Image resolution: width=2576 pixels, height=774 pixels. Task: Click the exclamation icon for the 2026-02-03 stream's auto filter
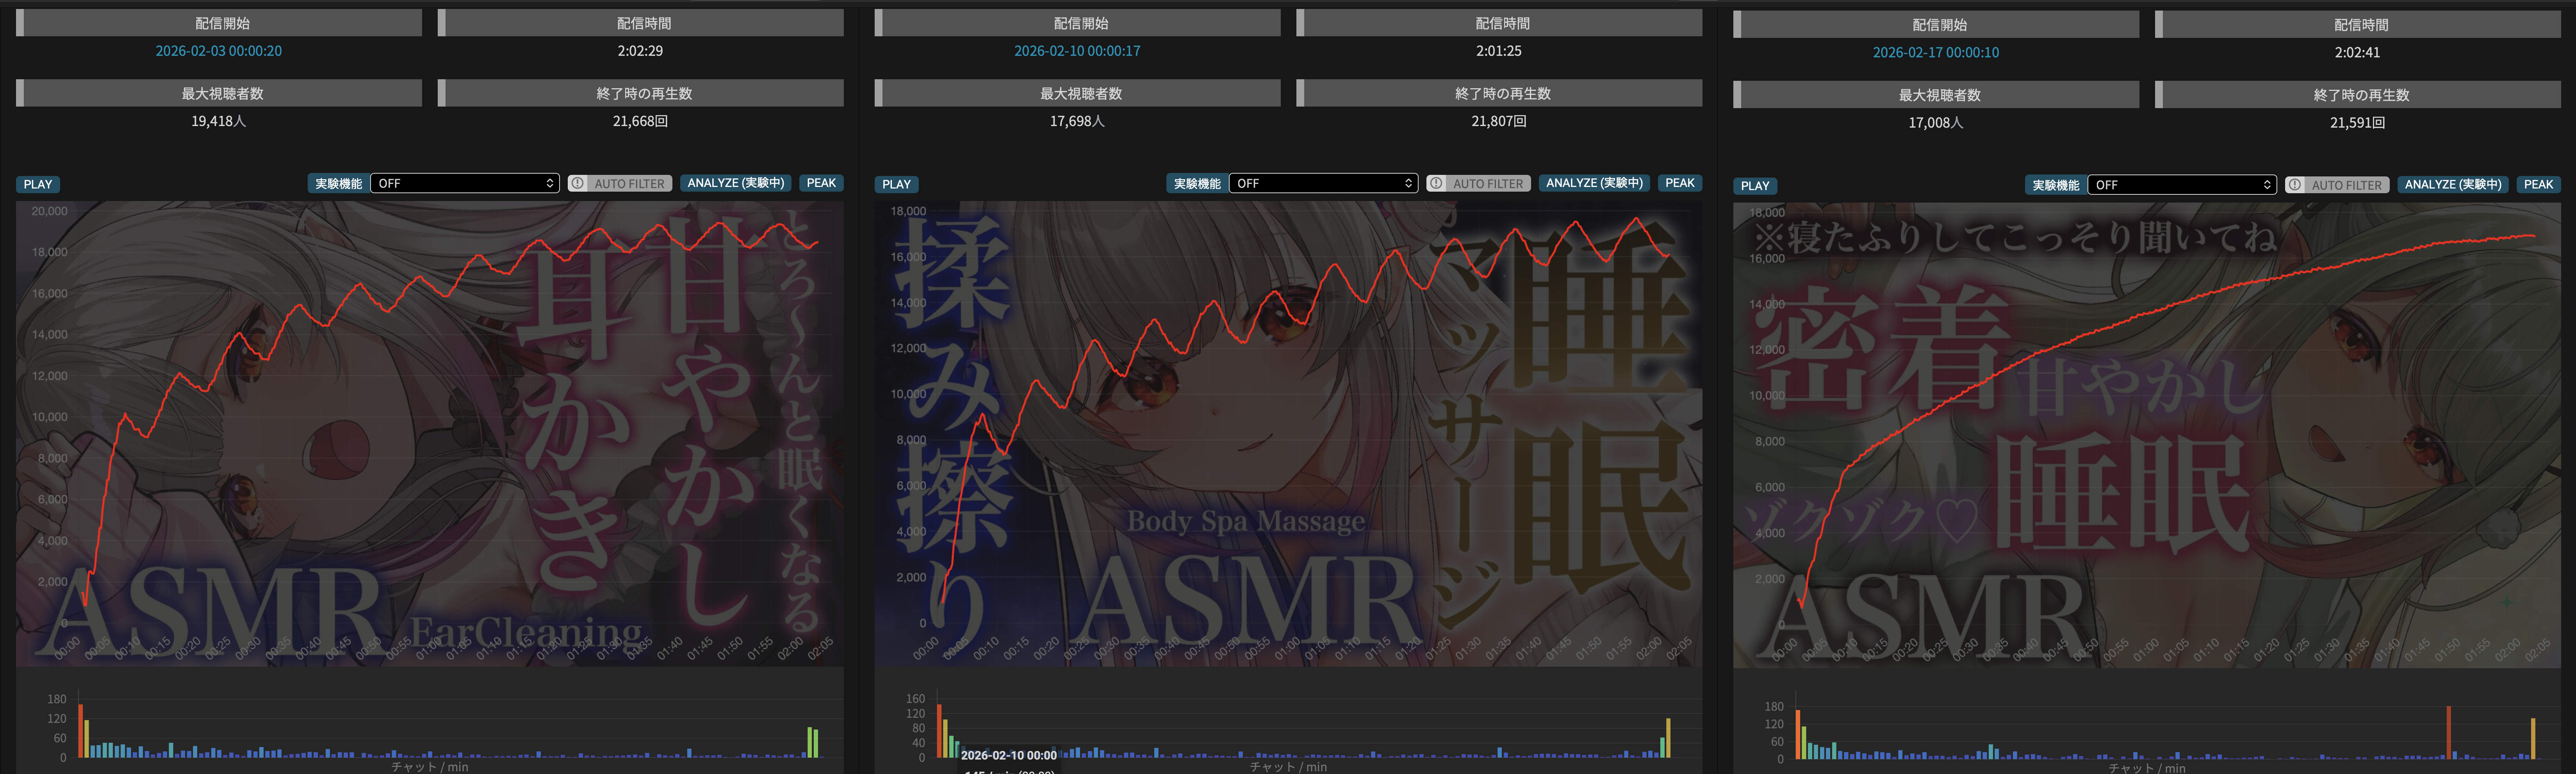click(578, 184)
